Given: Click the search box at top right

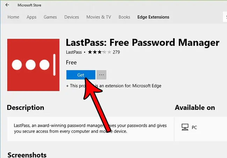Looking at the screenshot, I should coord(225,17).
